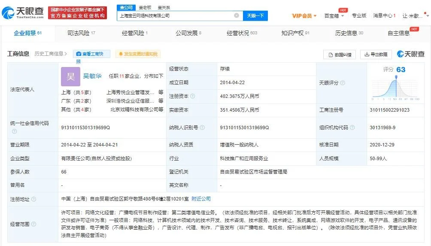This screenshot has width=431, height=246.
Task: Select the 查老板 search mode
Action: (x=145, y=7)
